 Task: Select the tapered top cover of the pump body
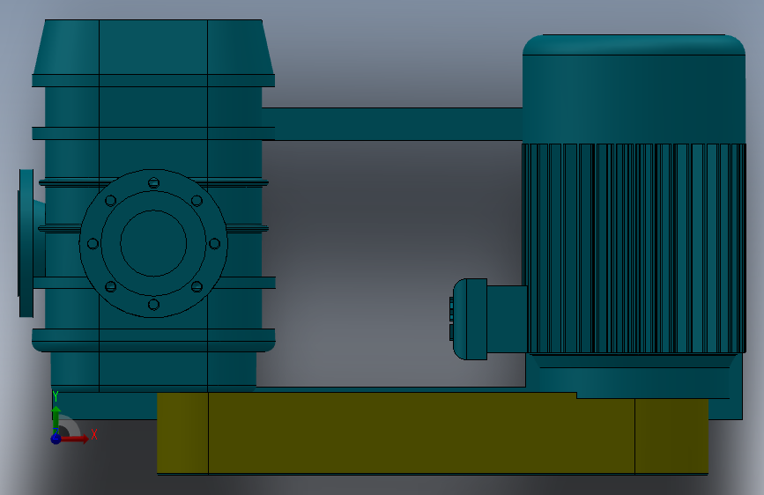tap(153, 48)
